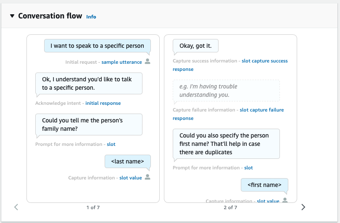Open the Info link beside Conversation flow
Screen dimensions: 340x223
pos(91,17)
